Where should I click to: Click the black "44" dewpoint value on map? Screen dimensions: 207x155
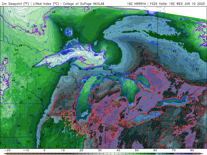click(x=6, y=58)
